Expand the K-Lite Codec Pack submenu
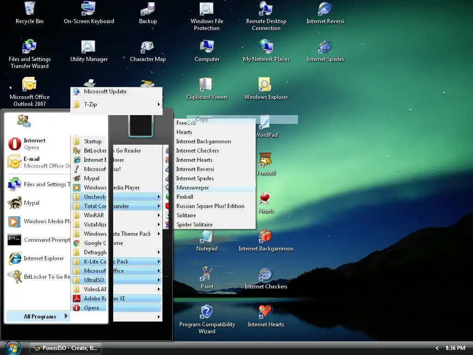The image size is (473, 355). tap(116, 262)
